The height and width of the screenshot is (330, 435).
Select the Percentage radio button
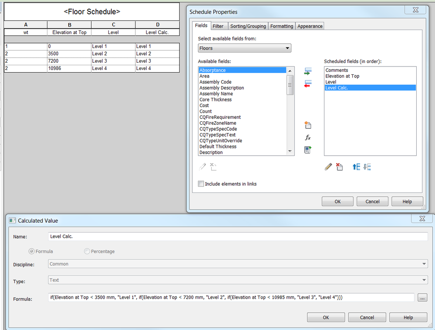(87, 251)
